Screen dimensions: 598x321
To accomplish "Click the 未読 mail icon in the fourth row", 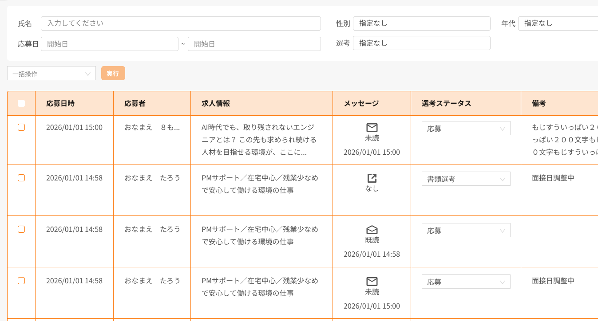I will pyautogui.click(x=371, y=282).
